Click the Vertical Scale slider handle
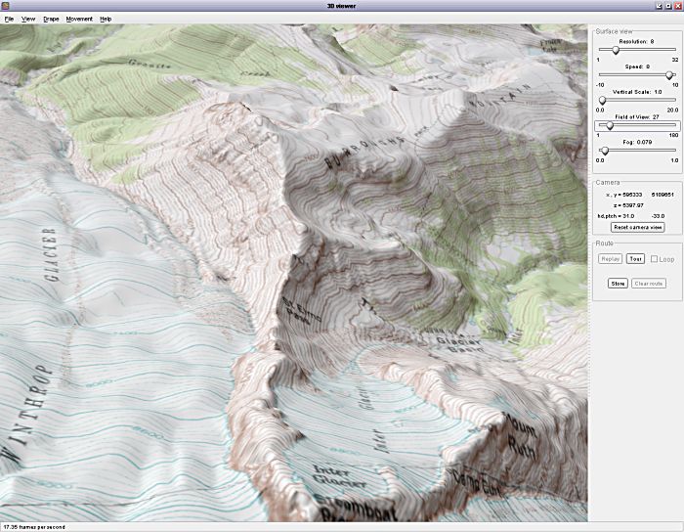Viewport: 684px width, 532px height. 602,100
